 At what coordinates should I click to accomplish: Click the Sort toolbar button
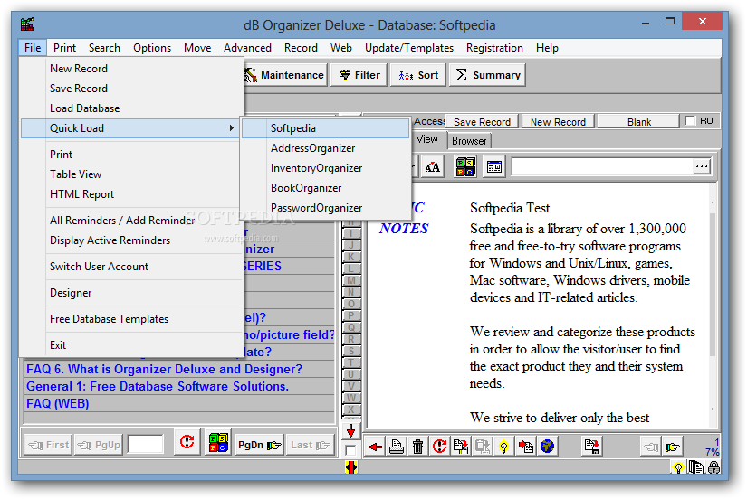(x=417, y=75)
